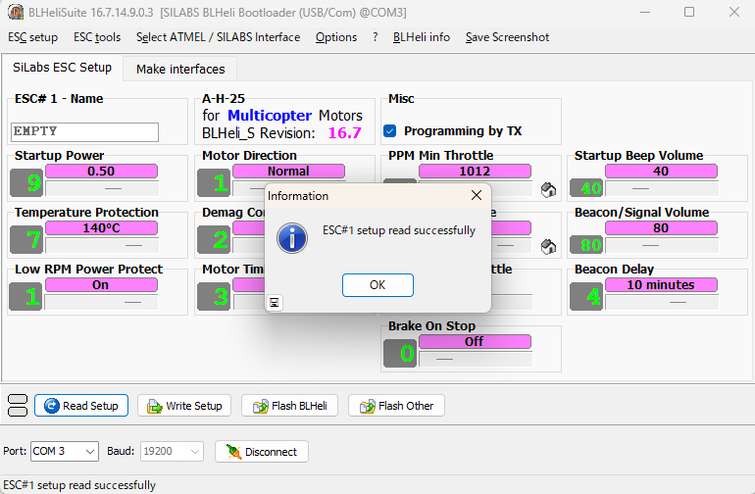Click the small icon in dialog's bottom-left corner

coord(276,303)
